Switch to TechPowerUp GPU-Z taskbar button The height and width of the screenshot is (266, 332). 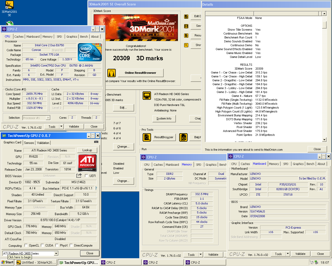[x=79, y=262]
